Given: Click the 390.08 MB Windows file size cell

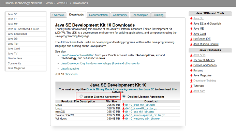Looking at the screenshot, I should point(113,119).
